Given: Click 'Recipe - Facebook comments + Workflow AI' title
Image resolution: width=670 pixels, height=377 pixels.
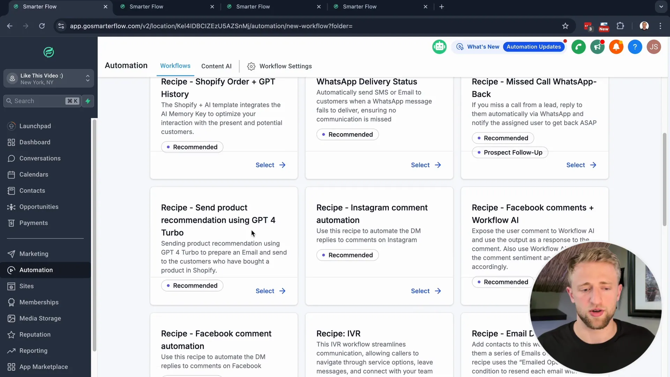Looking at the screenshot, I should (533, 214).
